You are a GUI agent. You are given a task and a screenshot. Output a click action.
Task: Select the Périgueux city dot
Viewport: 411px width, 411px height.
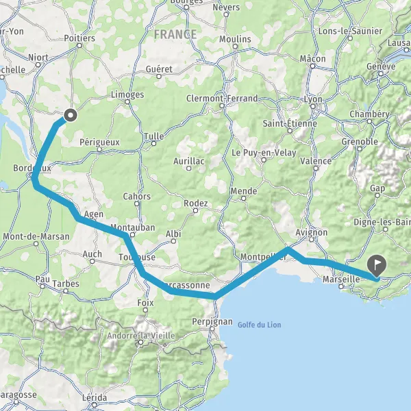point(99,149)
